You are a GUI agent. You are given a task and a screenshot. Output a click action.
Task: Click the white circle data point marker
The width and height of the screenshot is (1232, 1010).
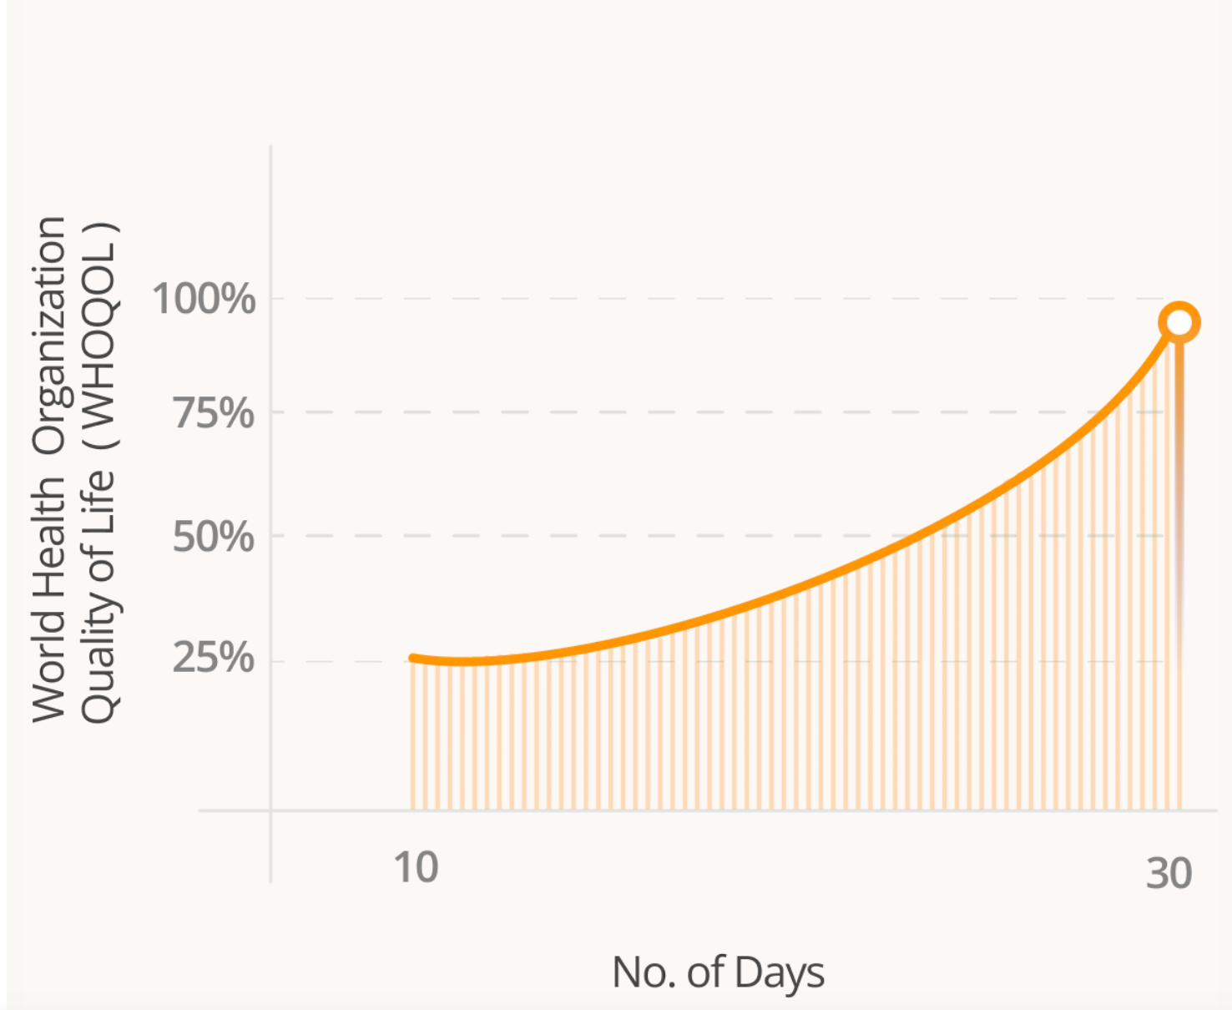[1179, 322]
